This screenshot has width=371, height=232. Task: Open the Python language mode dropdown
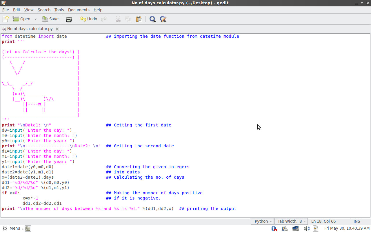(x=262, y=221)
